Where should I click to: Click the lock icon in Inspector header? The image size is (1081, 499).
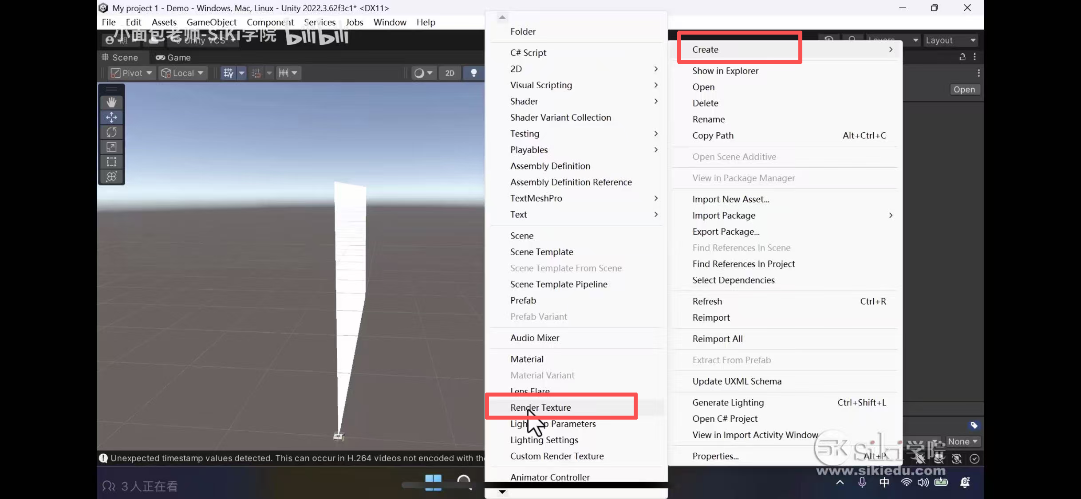click(962, 57)
